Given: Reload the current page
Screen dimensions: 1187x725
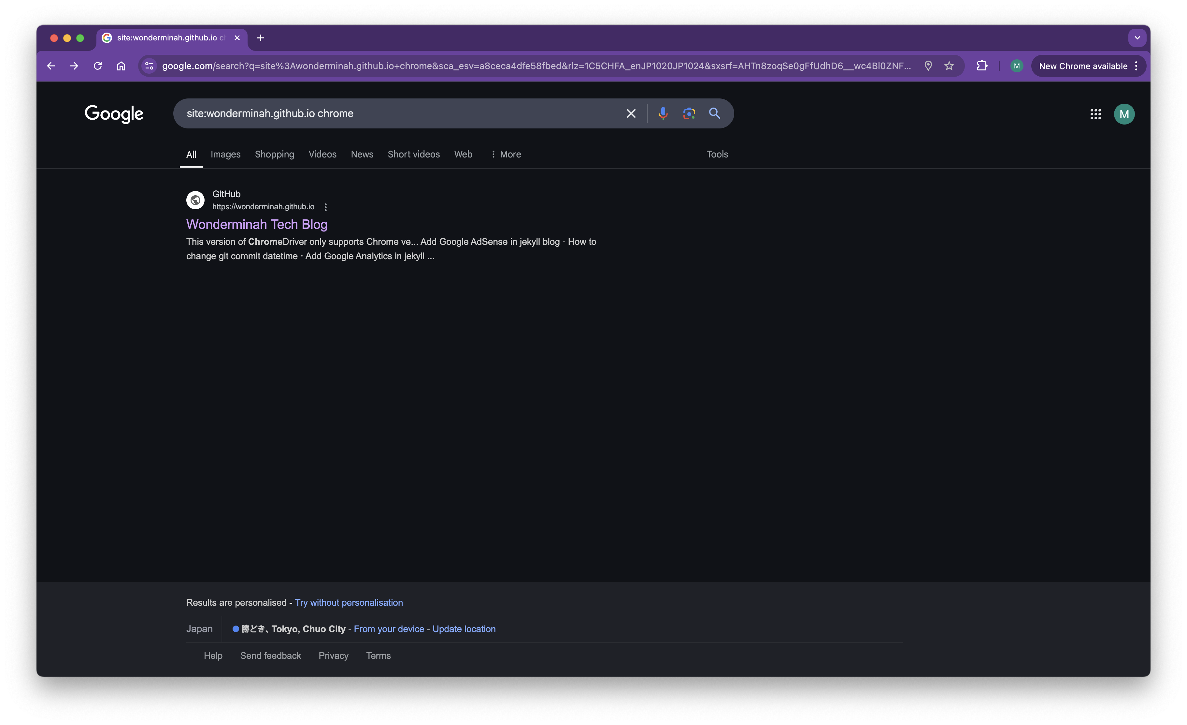Looking at the screenshot, I should (98, 66).
